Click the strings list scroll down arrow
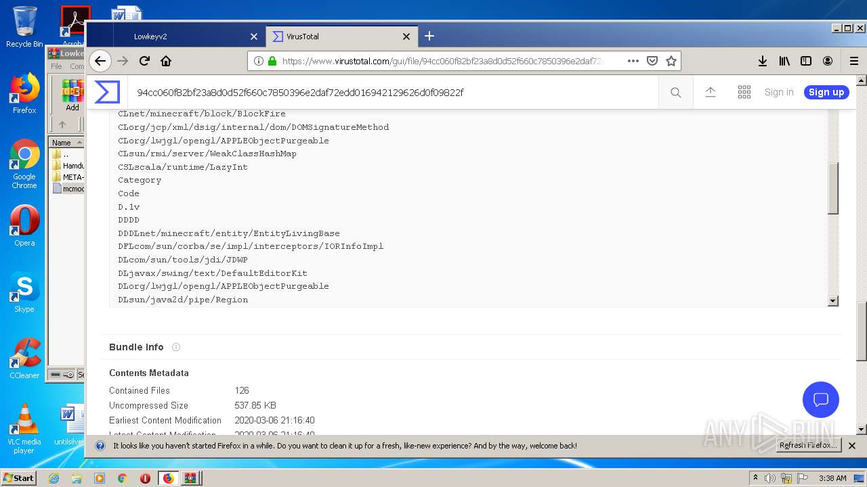 [x=833, y=301]
